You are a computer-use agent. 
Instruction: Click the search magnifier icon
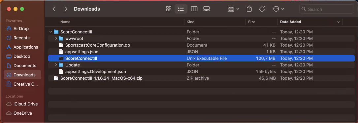(x=304, y=9)
